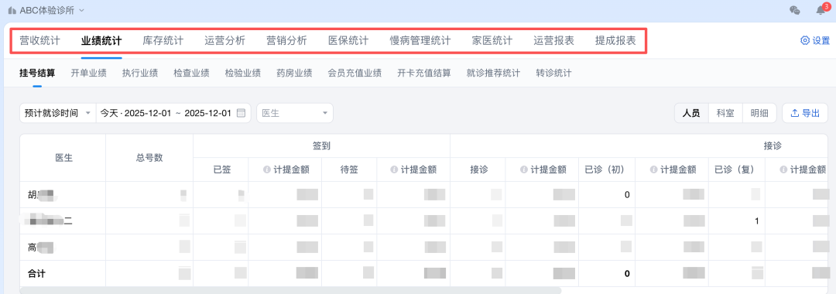Open the WeChat icon in the top bar
The height and width of the screenshot is (294, 836).
(794, 10)
